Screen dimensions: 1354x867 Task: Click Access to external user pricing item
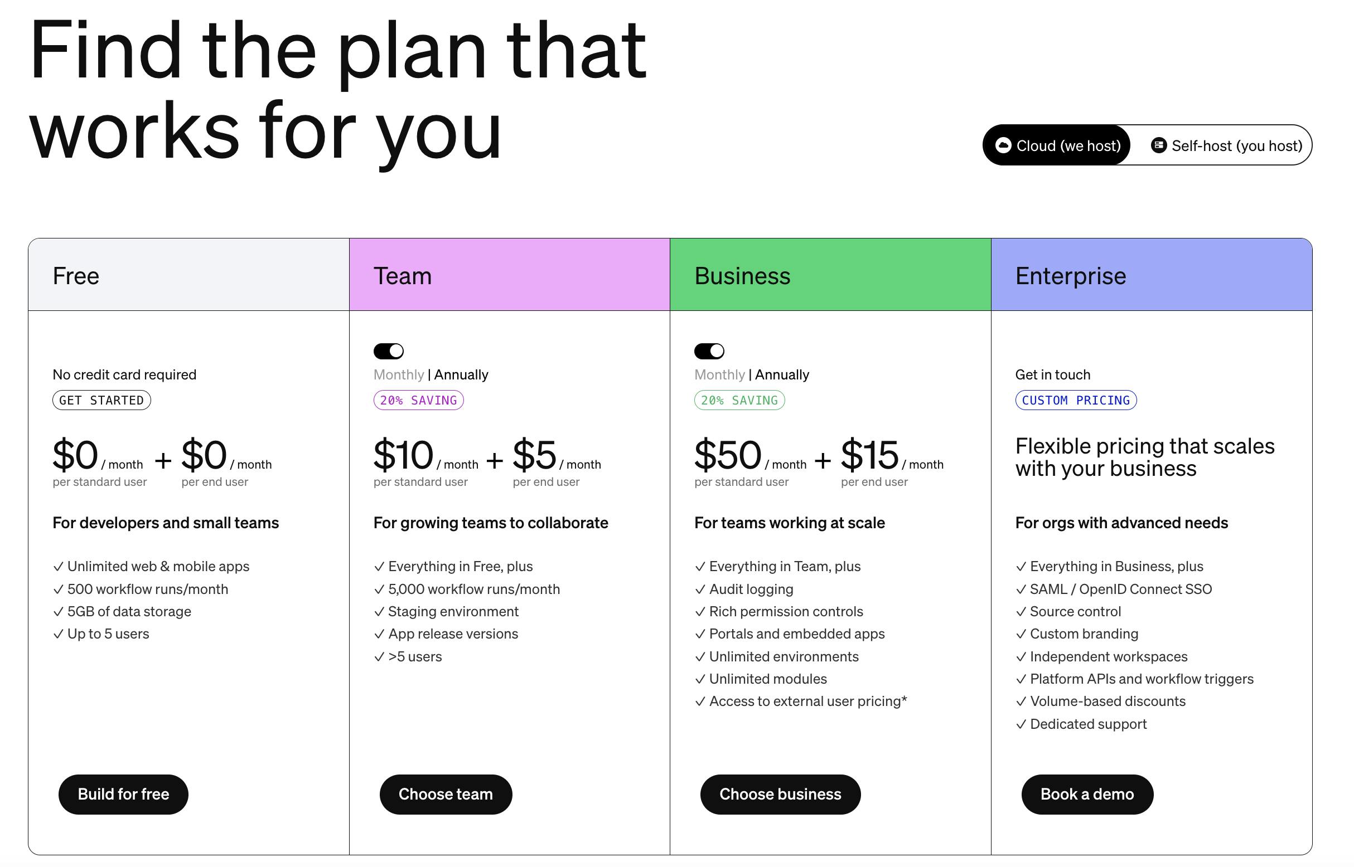pyautogui.click(x=807, y=702)
